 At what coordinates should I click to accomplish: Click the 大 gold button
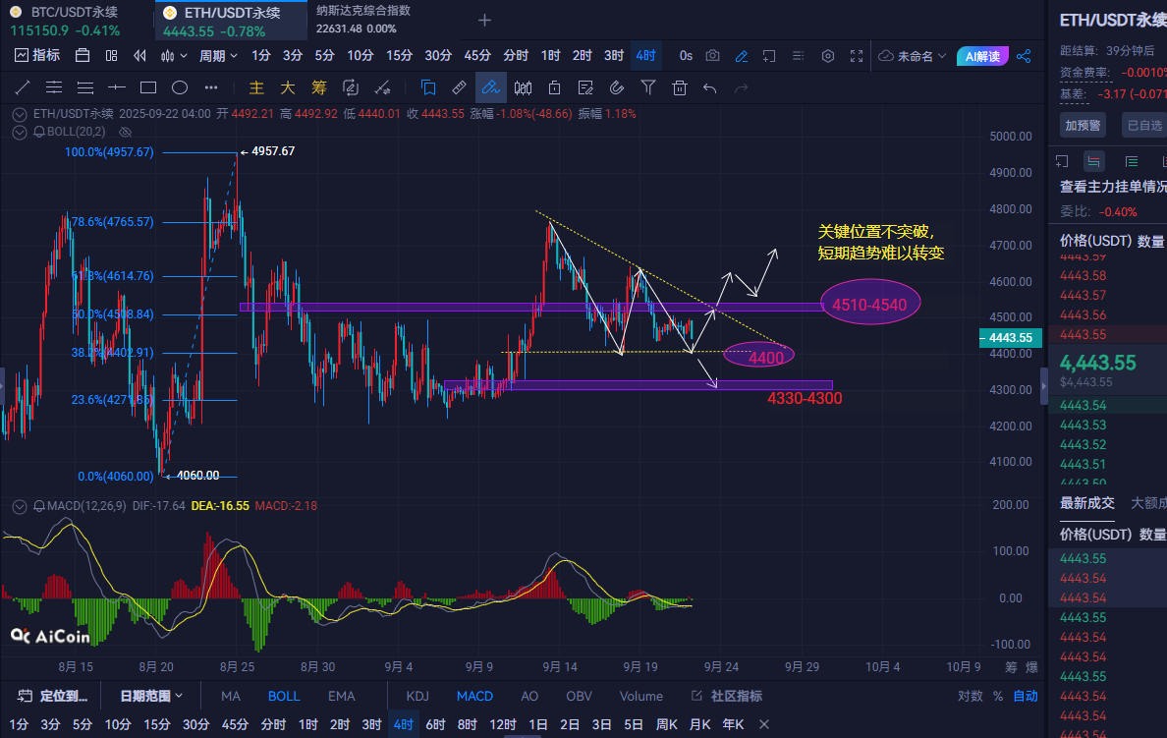288,87
